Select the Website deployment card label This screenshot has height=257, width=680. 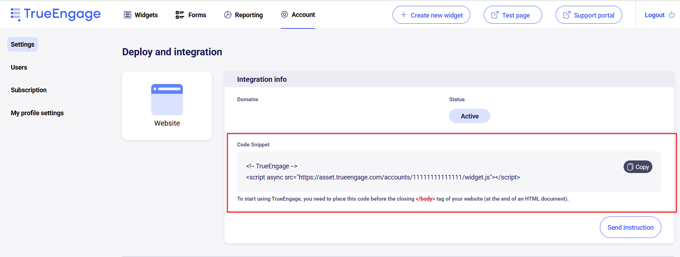[x=167, y=123]
